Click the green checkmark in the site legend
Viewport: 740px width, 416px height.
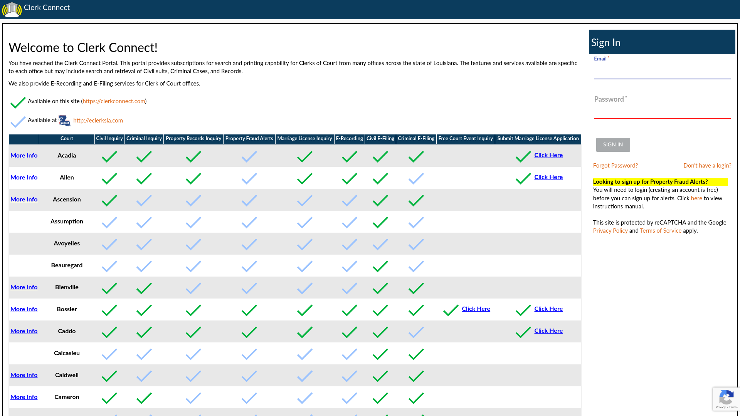click(x=18, y=102)
